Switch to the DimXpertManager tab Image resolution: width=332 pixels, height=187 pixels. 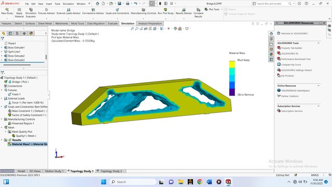[x=24, y=33]
